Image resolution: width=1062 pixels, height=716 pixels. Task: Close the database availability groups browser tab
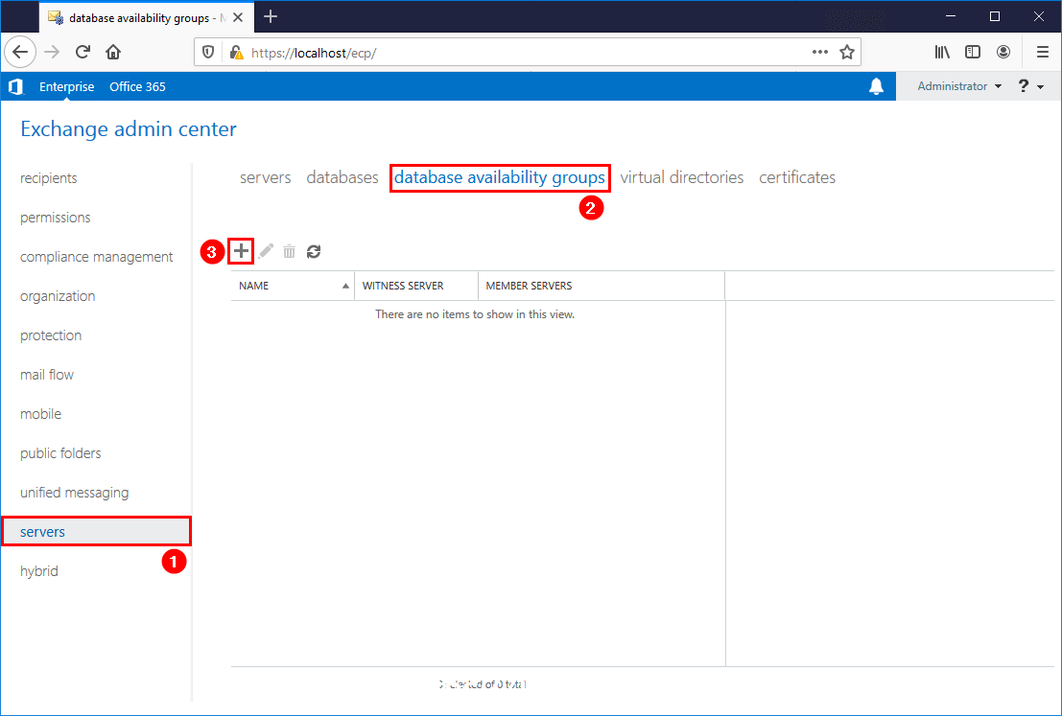pos(238,17)
